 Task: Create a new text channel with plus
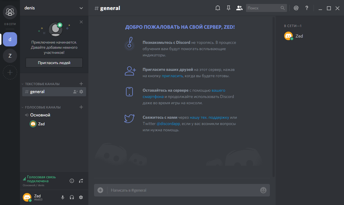click(81, 84)
